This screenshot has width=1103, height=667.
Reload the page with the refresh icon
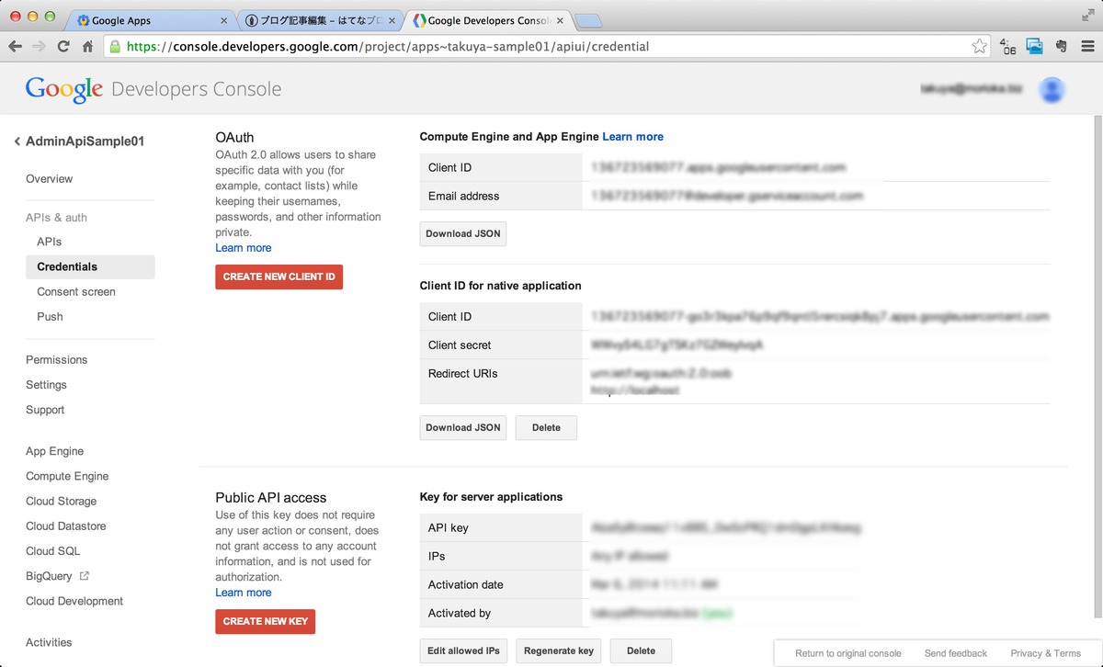tap(63, 46)
